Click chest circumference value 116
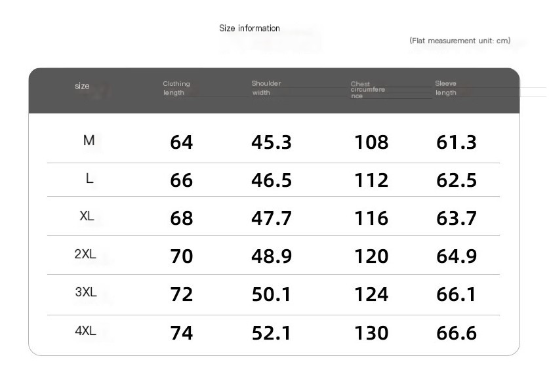This screenshot has height=377, width=549. (371, 218)
